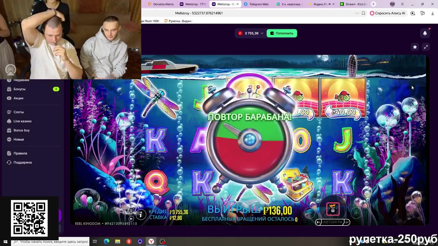Click the ВЫИГРЫШ ₽136,00 text
Screen dimensions: 438x246
pyautogui.click(x=250, y=210)
